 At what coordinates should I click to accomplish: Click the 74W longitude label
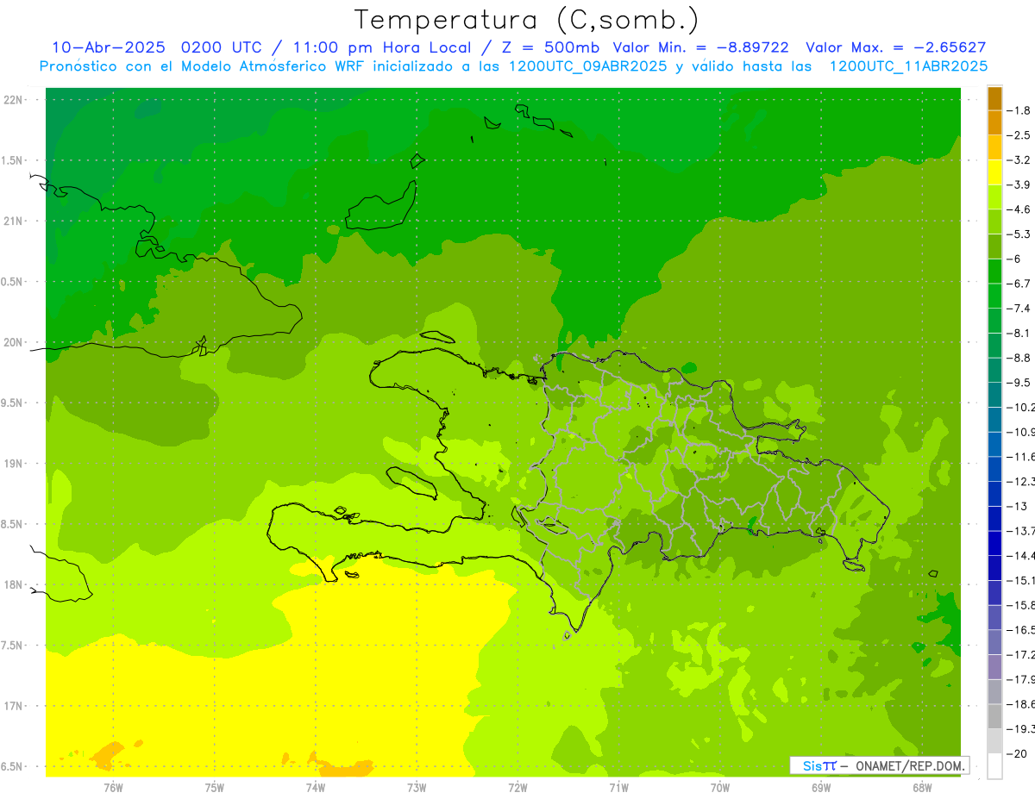click(x=316, y=787)
